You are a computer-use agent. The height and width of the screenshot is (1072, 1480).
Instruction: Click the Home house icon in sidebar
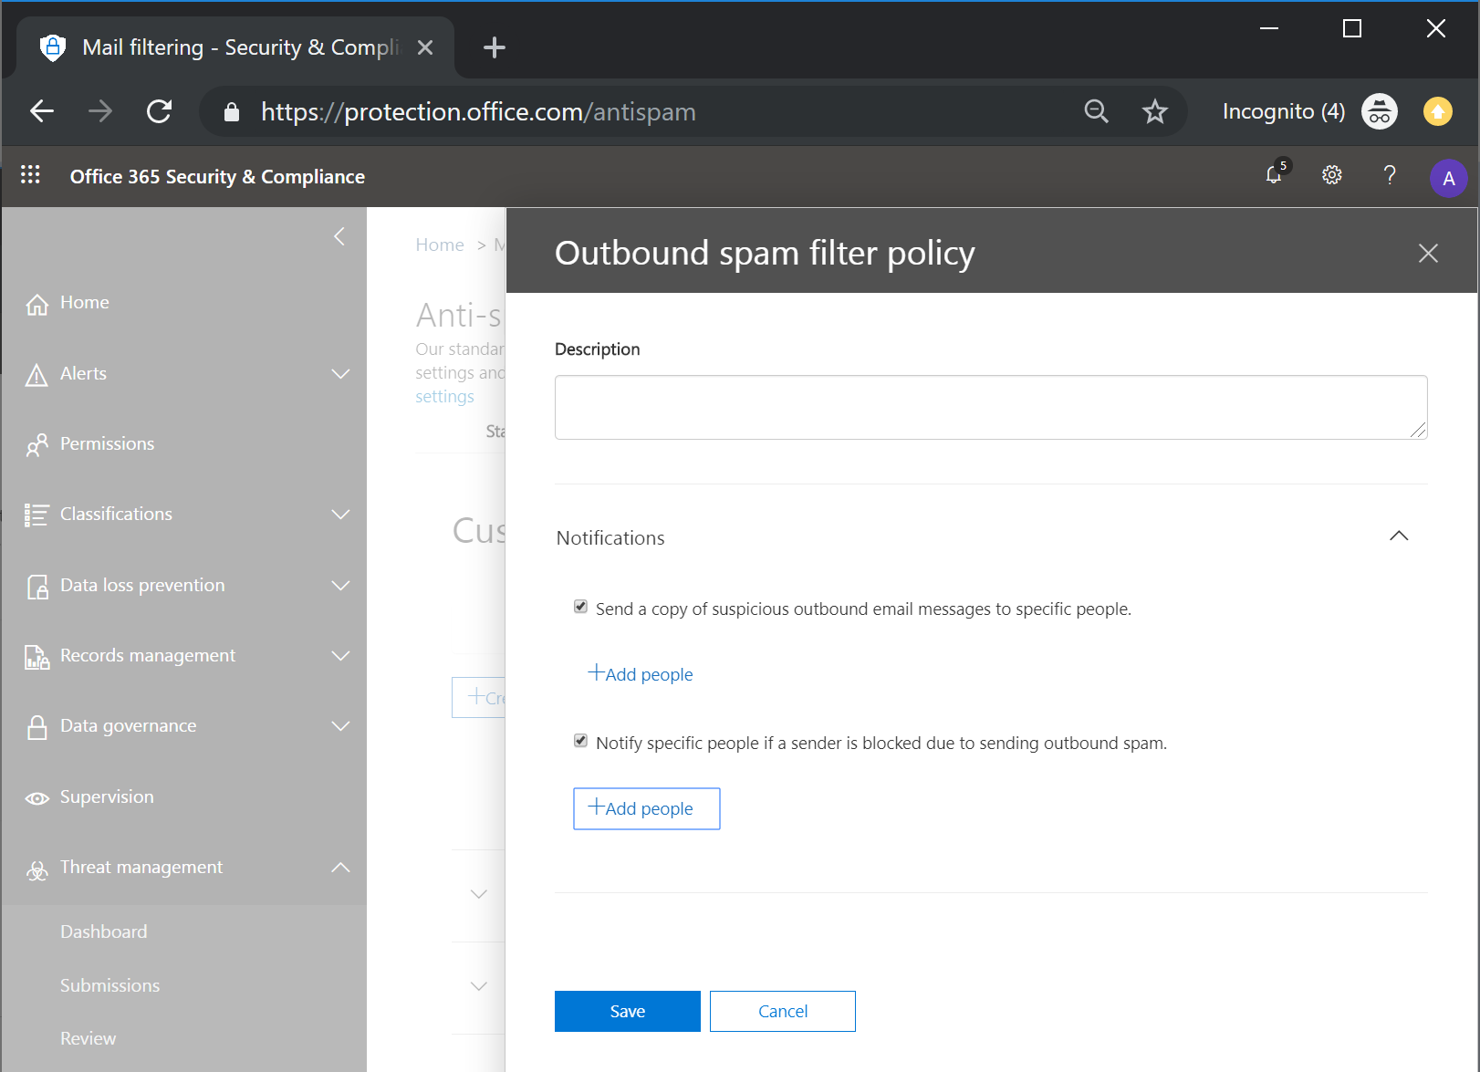coord(36,304)
